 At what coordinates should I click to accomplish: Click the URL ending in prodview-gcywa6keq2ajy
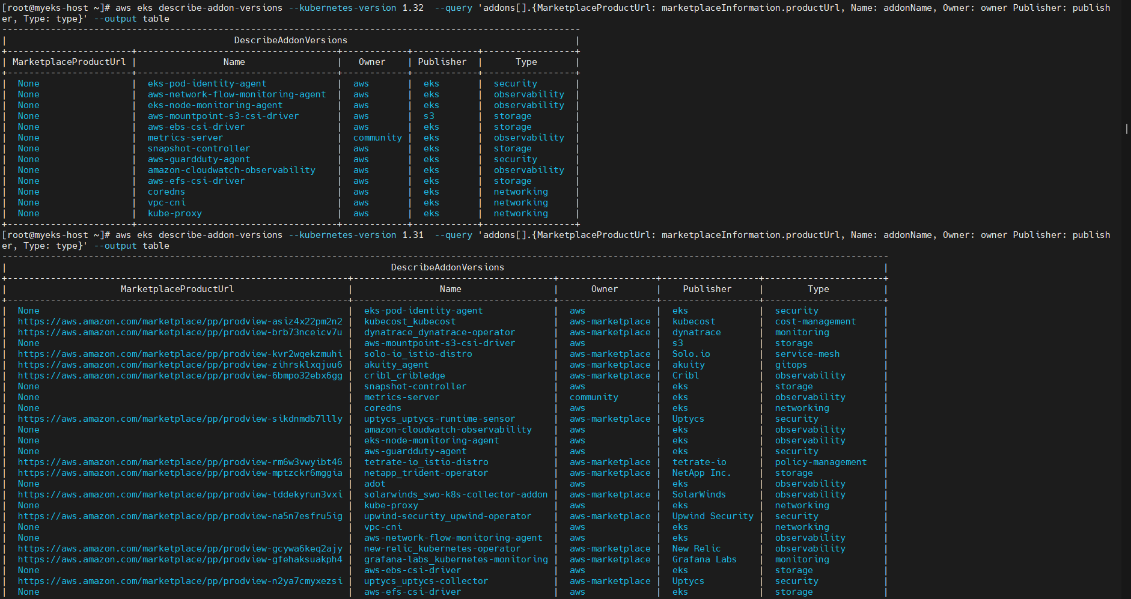pos(180,549)
